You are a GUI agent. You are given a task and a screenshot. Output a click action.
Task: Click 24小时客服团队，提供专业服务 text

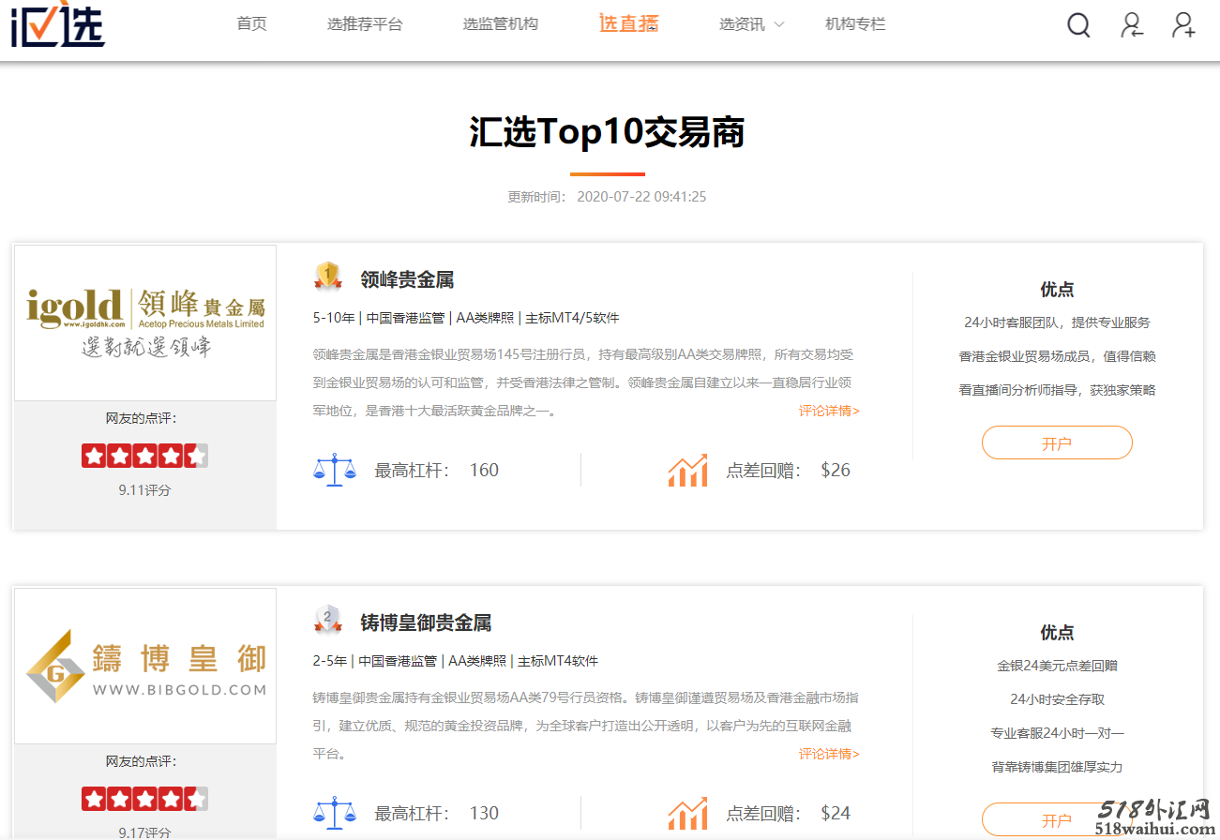pyautogui.click(x=1057, y=322)
